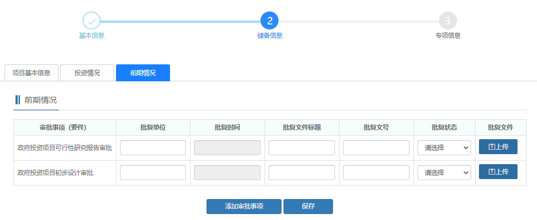Click 批复单位 field for 初步设计审批
The height and width of the screenshot is (220, 537).
tap(153, 173)
